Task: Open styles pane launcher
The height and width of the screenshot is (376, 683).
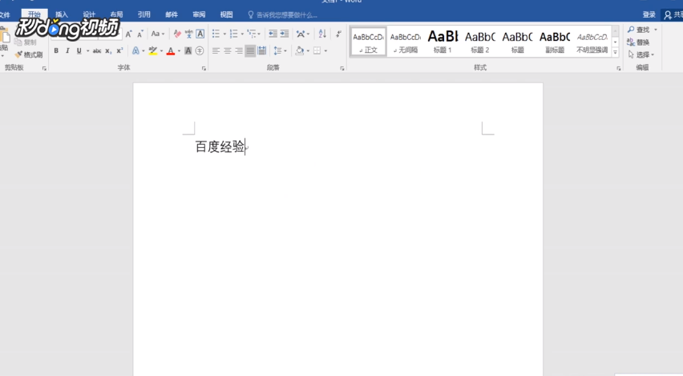Action: 619,68
